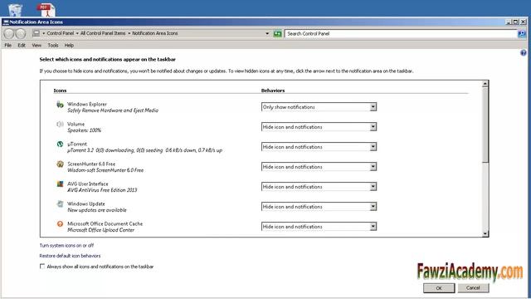531x299 pixels.
Task: Click the µTorrent icon in the list
Action: pyautogui.click(x=60, y=144)
